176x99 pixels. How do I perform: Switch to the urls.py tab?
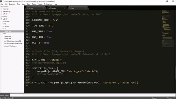[78, 8]
